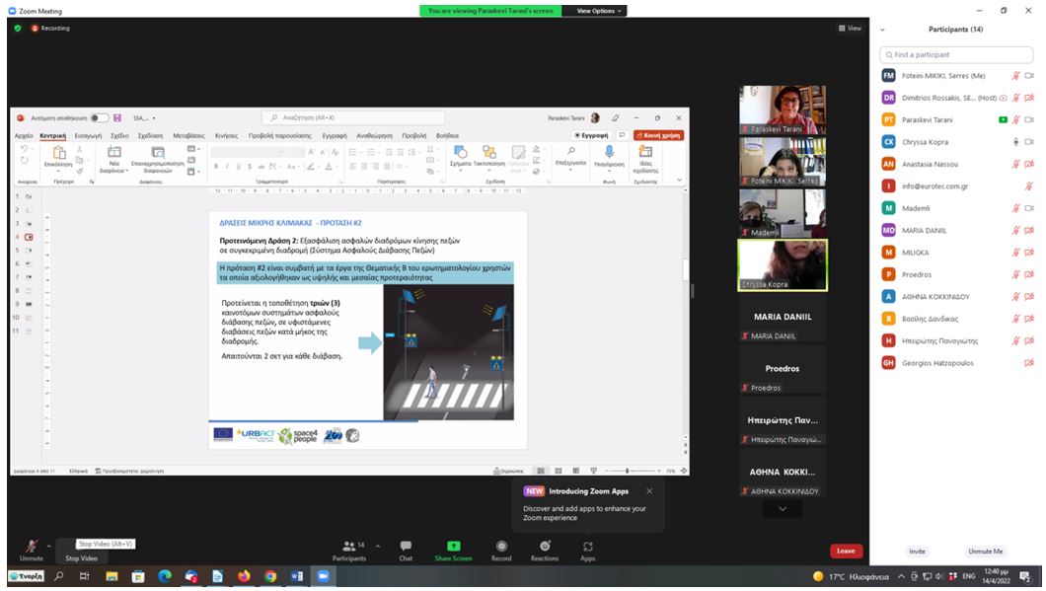Toggle the muted mic icon for Foteini MIKIKI
This screenshot has height=591, width=1046.
coord(1015,76)
